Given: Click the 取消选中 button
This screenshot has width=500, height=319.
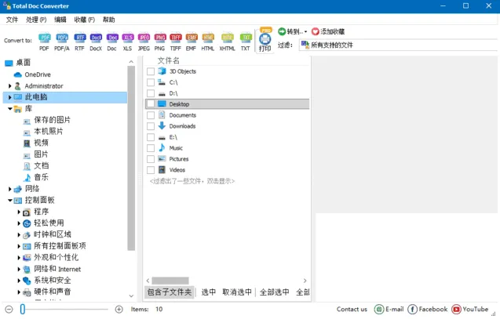Looking at the screenshot, I should click(237, 292).
